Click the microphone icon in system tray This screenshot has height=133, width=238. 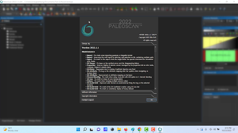(206, 129)
